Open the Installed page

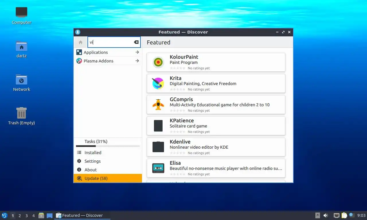point(108,153)
